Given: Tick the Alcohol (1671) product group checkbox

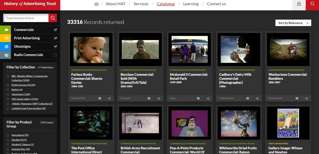Looking at the screenshot, I should pos(8,140).
